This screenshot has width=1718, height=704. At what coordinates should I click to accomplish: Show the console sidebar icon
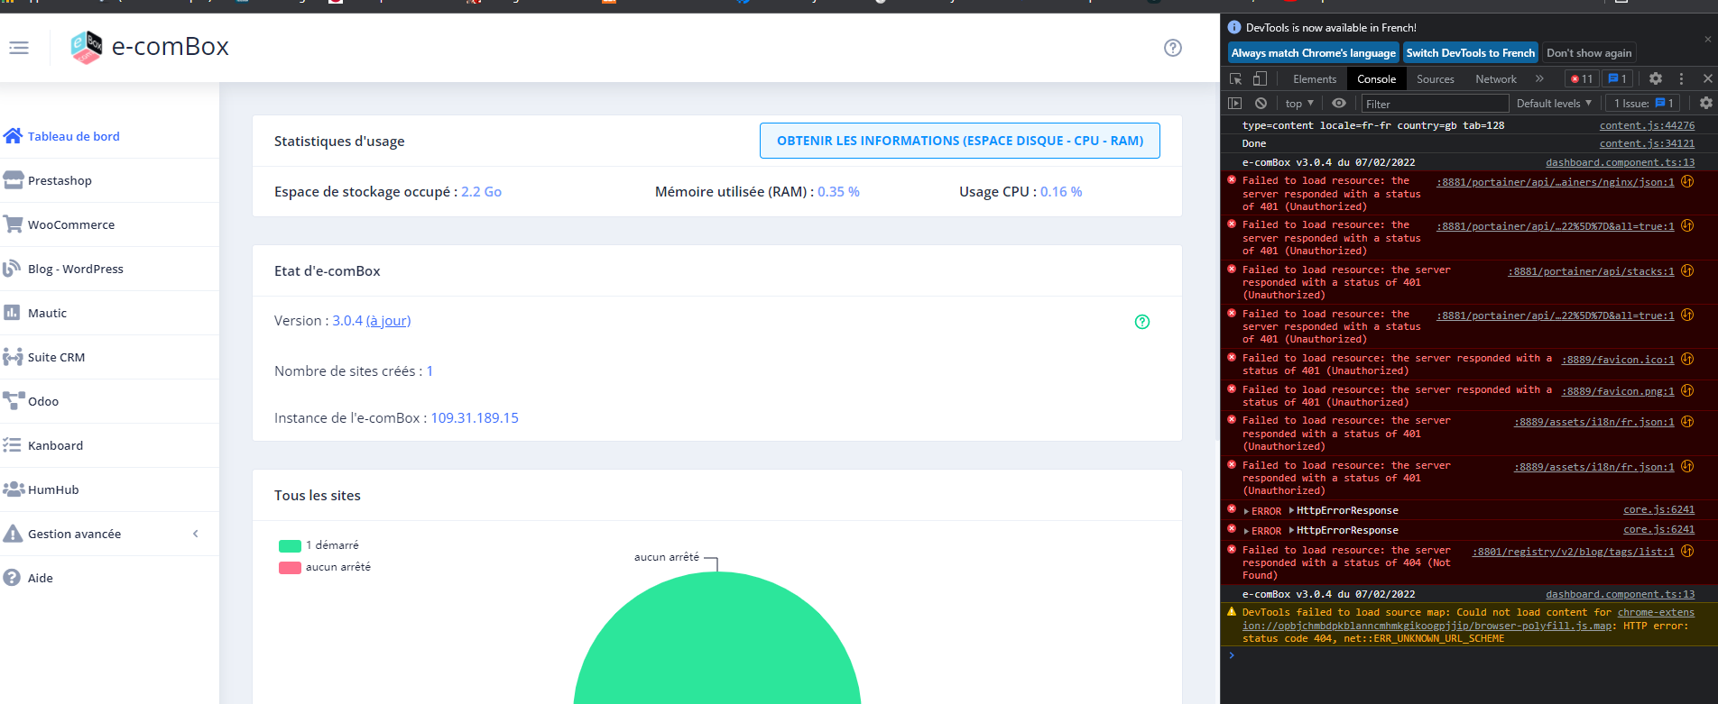pyautogui.click(x=1235, y=104)
